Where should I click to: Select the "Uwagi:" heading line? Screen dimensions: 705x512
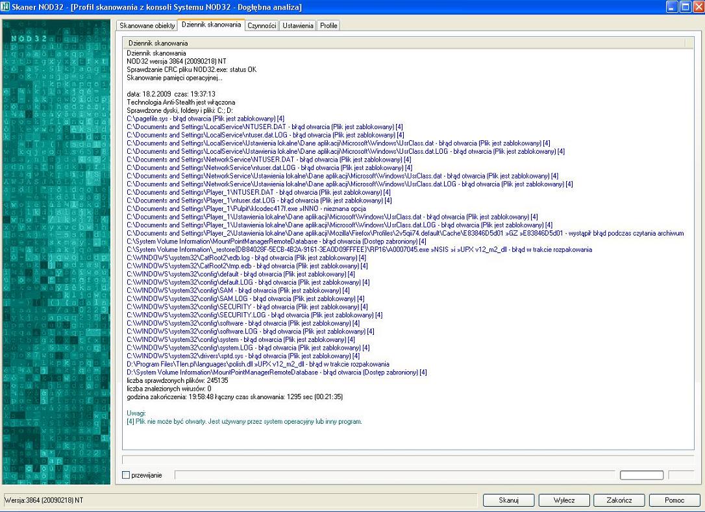click(x=136, y=413)
